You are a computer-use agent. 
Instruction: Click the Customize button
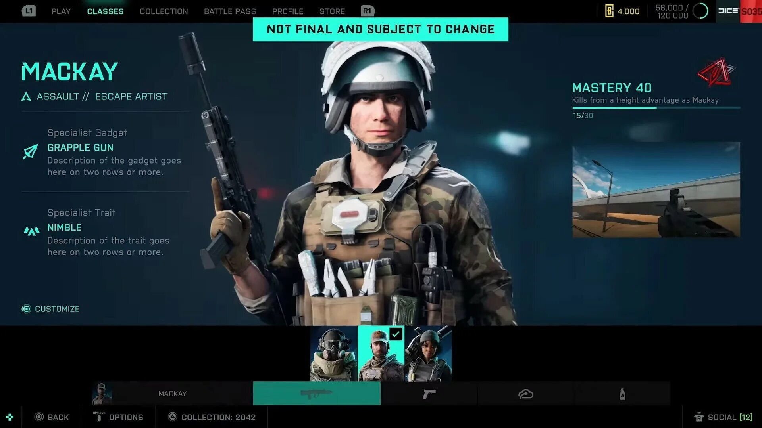coord(51,309)
